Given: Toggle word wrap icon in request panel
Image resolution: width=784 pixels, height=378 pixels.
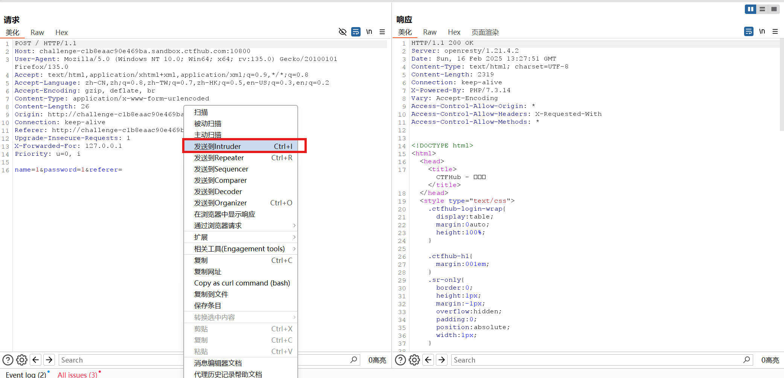Looking at the screenshot, I should click(356, 32).
